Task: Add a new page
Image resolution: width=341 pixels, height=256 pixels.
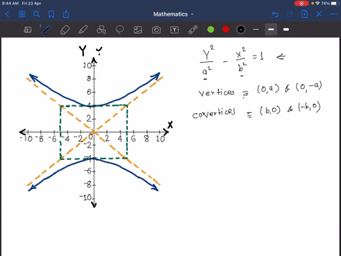Action: [304, 14]
